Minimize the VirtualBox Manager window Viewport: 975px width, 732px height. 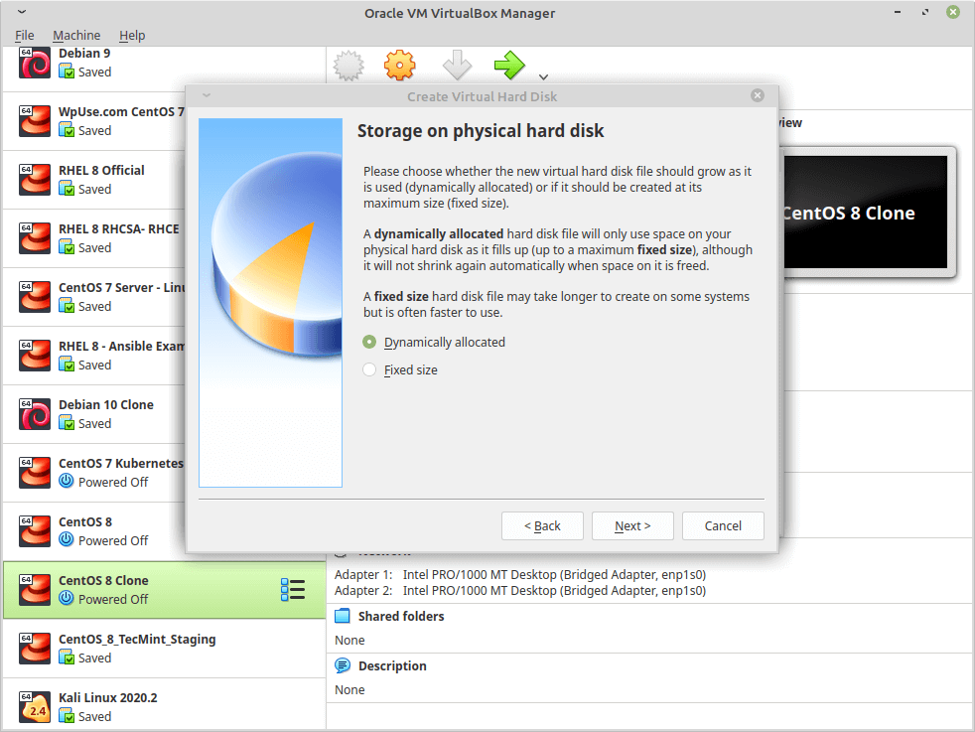point(898,12)
